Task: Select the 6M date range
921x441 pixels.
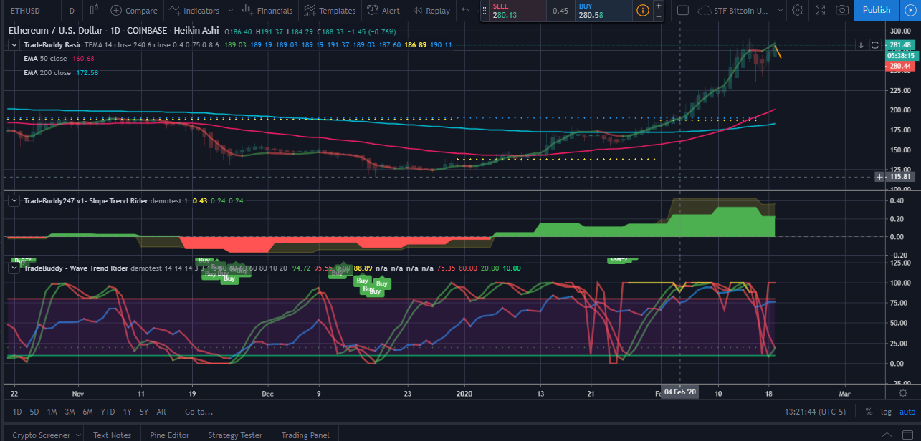Action: [87, 412]
